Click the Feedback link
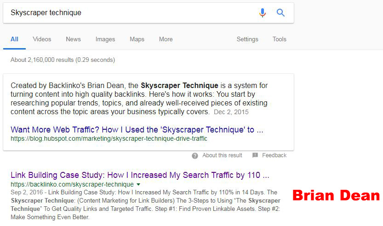Viewport: 383px width, 226px height. coord(274,155)
